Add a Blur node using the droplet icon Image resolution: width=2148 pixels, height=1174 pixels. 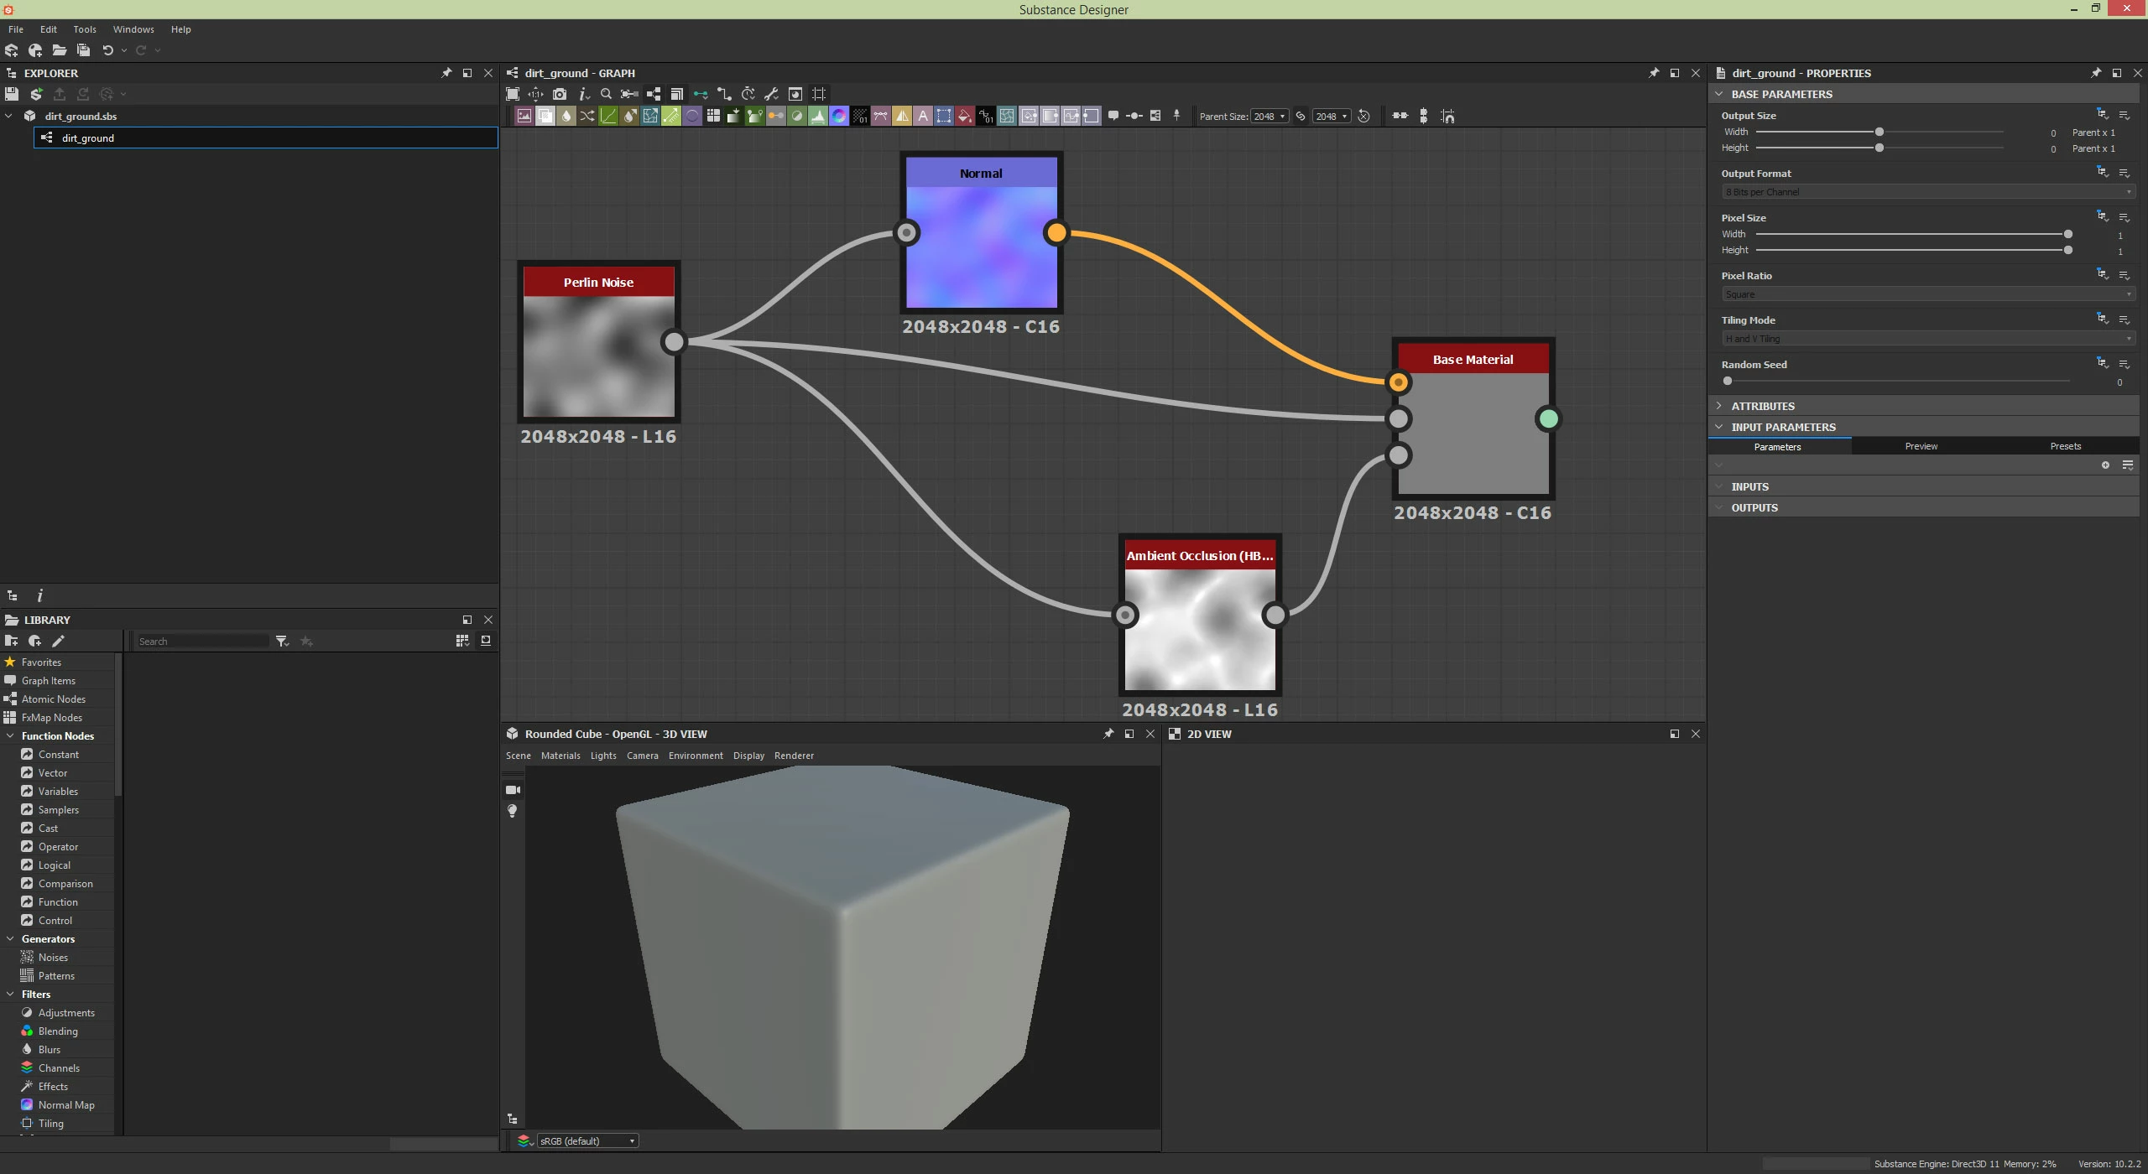[x=566, y=116]
